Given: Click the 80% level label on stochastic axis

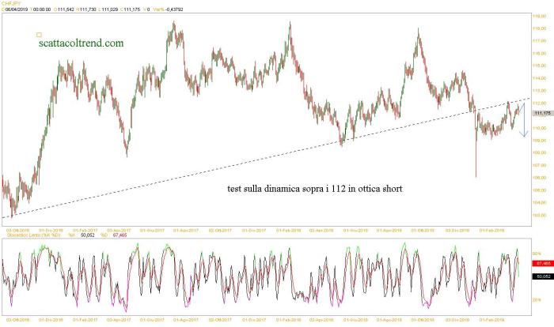Looking at the screenshot, I should (x=537, y=254).
